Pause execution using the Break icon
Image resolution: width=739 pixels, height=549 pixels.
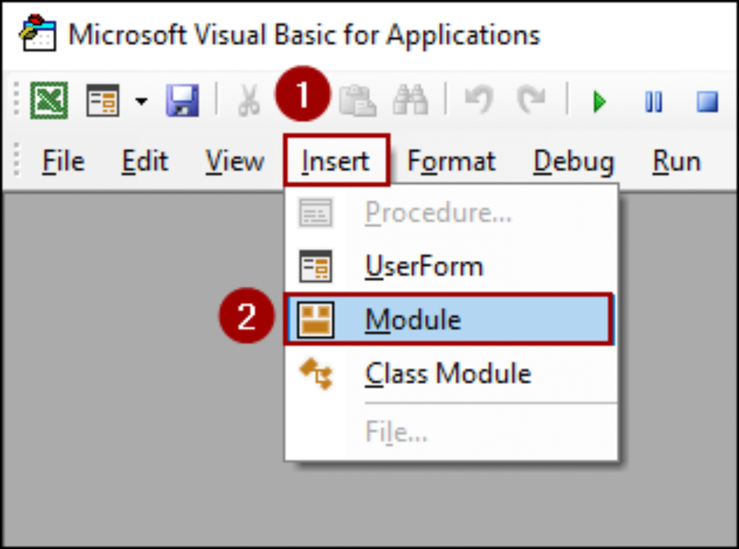click(653, 100)
